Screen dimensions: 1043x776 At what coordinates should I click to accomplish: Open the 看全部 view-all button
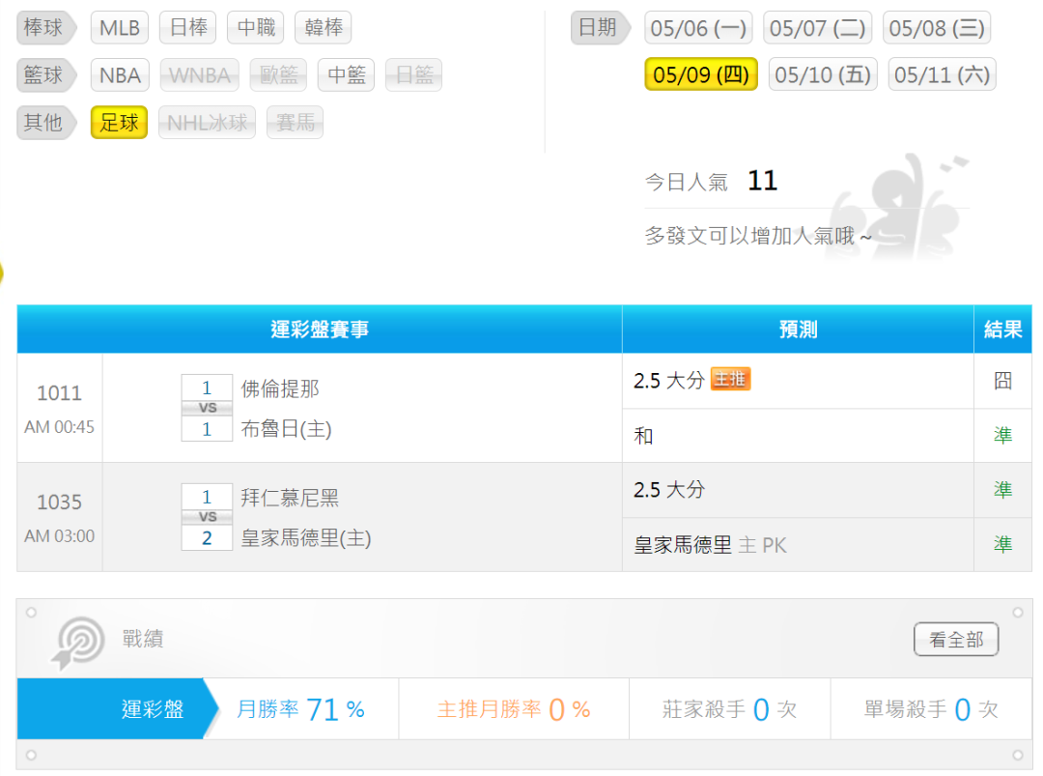(956, 640)
